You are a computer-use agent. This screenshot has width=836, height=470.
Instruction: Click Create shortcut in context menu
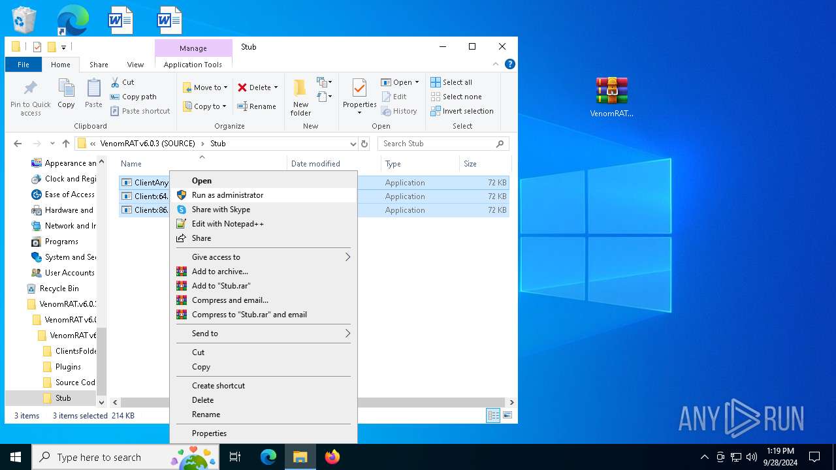coord(263,386)
